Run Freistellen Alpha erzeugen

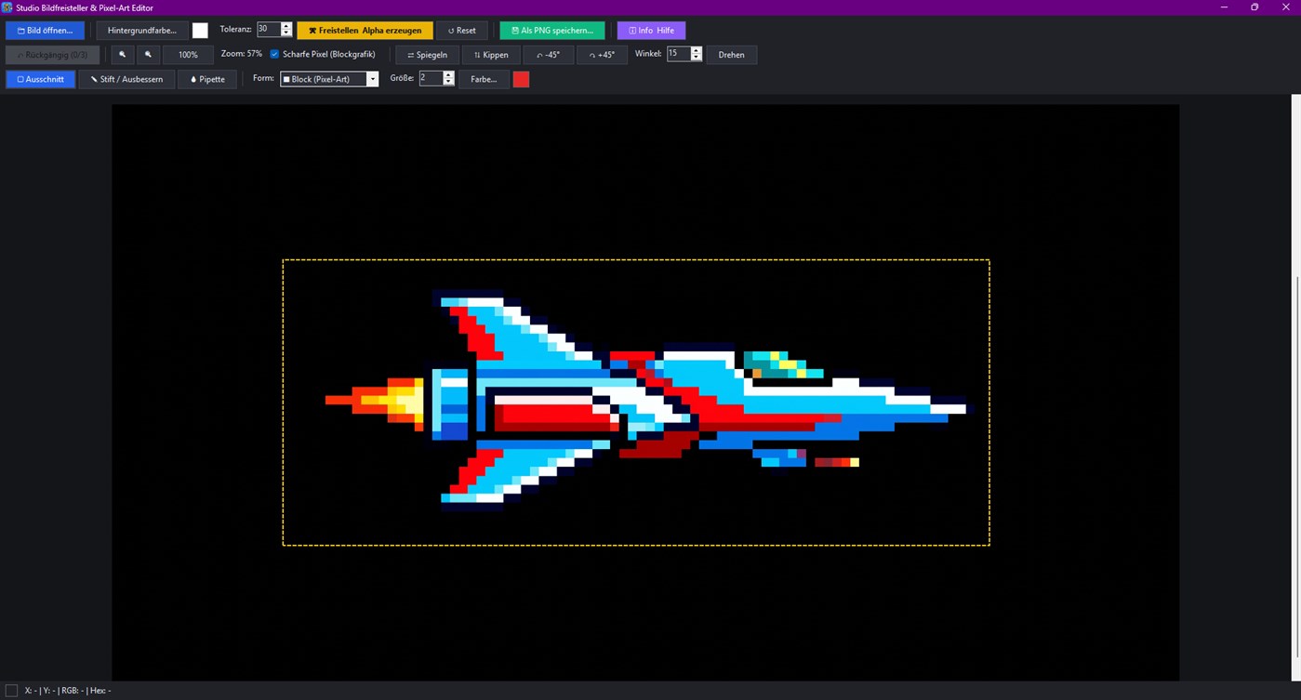365,31
